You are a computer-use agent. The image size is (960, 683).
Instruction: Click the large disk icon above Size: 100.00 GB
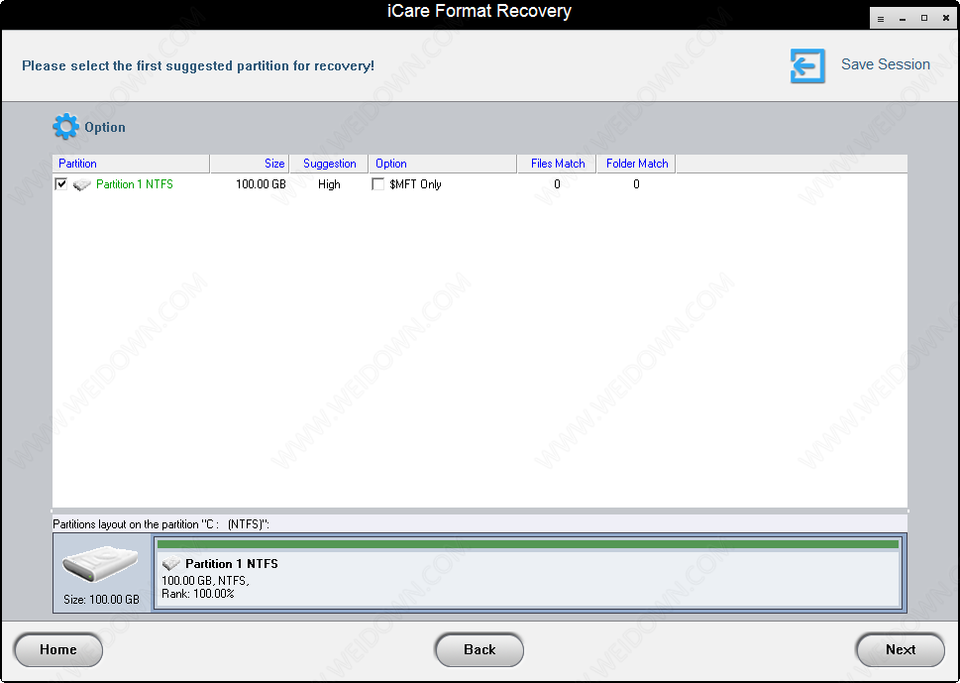click(100, 564)
